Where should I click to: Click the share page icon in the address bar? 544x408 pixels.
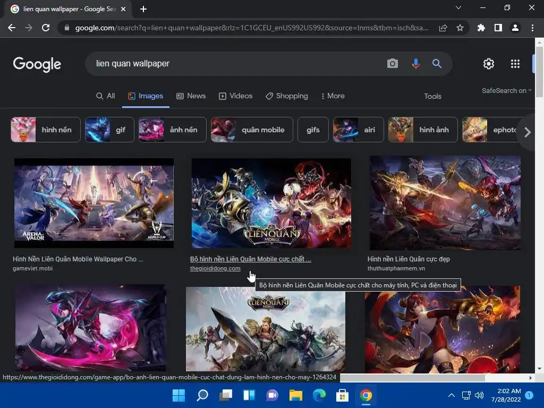(443, 28)
